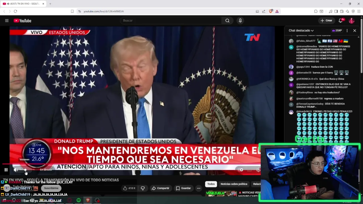Pause the live video

click(6, 170)
